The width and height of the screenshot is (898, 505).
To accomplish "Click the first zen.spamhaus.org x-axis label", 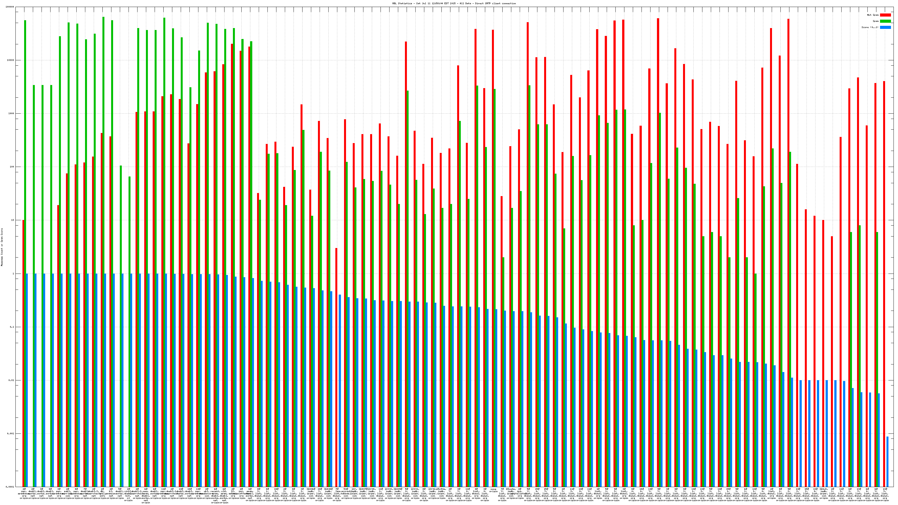I will point(24,493).
